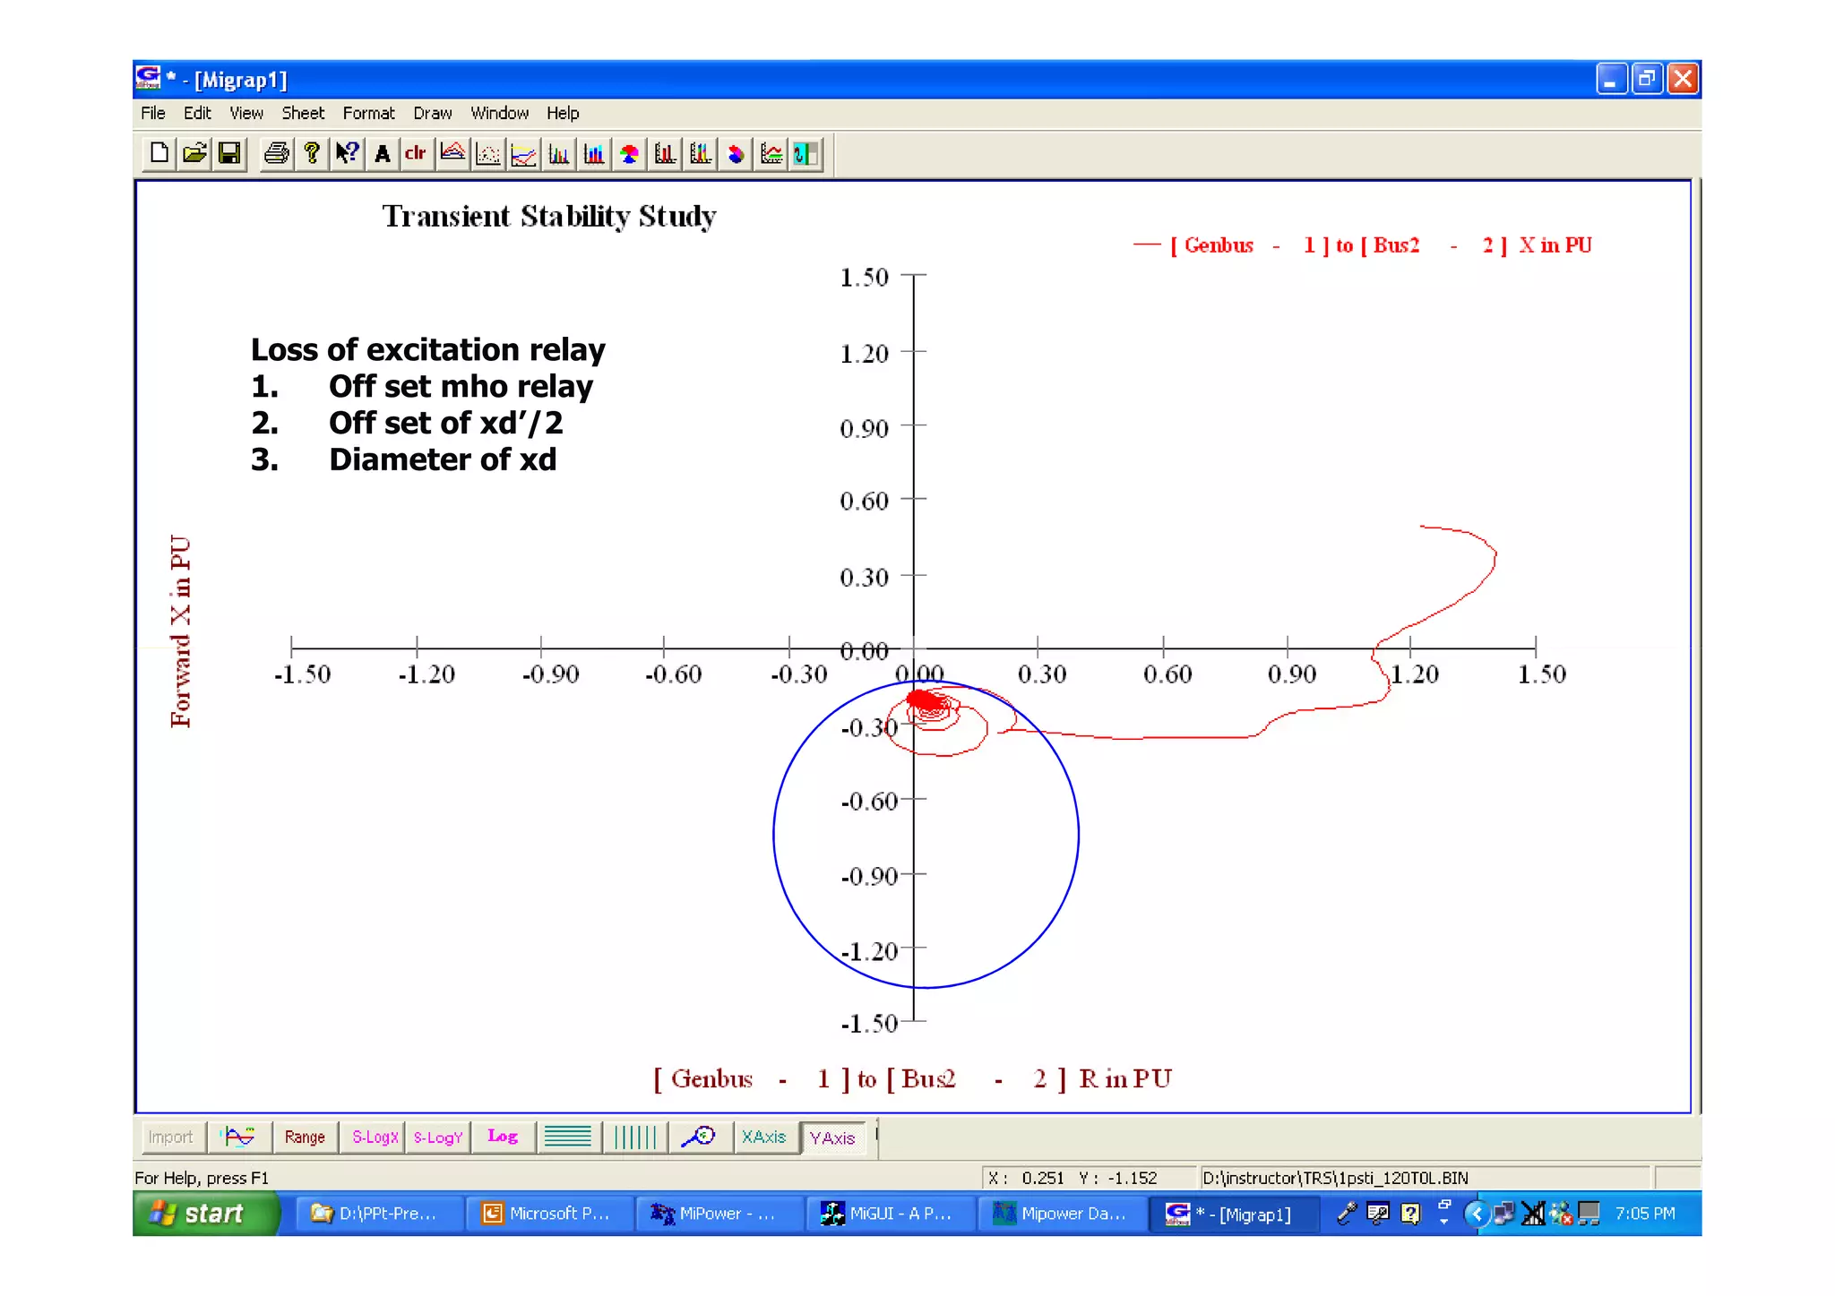Open a file with the folder icon

point(194,153)
